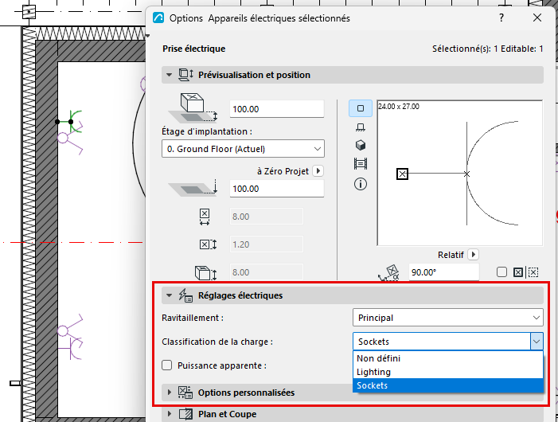Click the filmstrip preview picture icon
Screen dimensions: 558x422
(360, 164)
